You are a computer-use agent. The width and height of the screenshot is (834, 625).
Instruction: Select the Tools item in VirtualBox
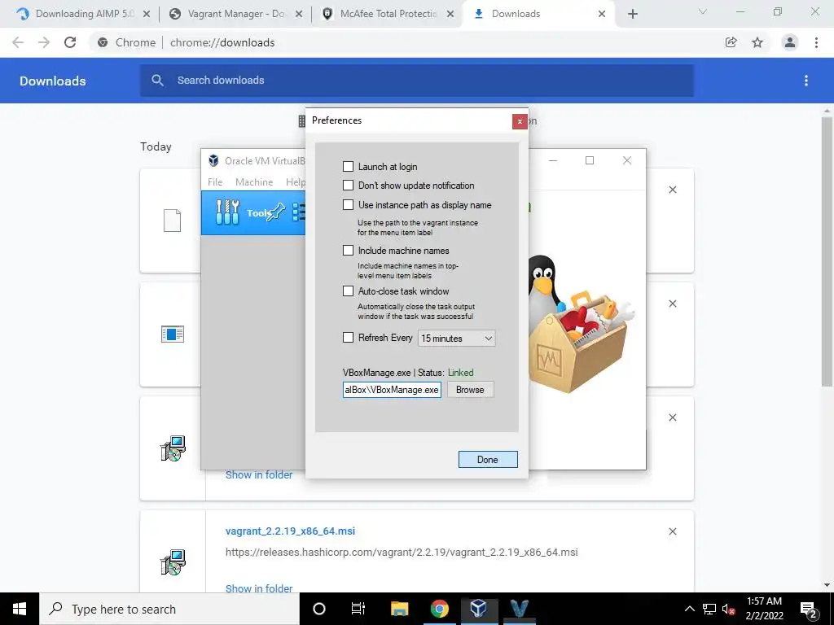[253, 212]
